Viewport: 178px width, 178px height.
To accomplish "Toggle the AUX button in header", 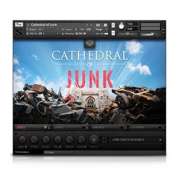I will pos(164,29).
